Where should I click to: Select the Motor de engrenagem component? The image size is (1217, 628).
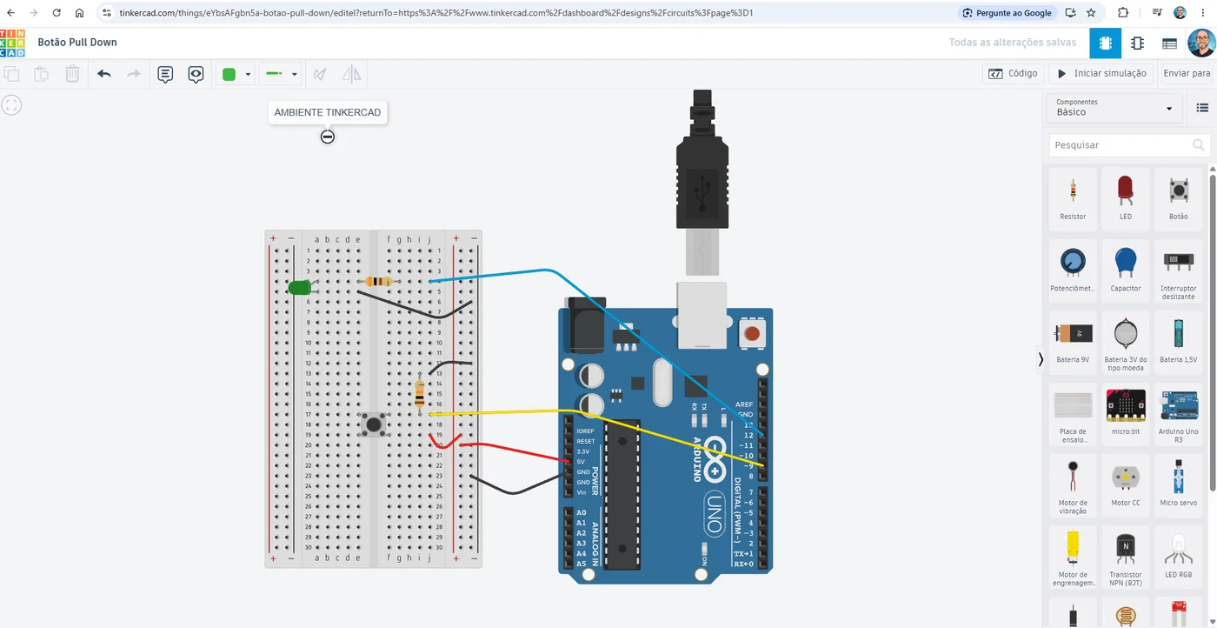click(x=1073, y=558)
